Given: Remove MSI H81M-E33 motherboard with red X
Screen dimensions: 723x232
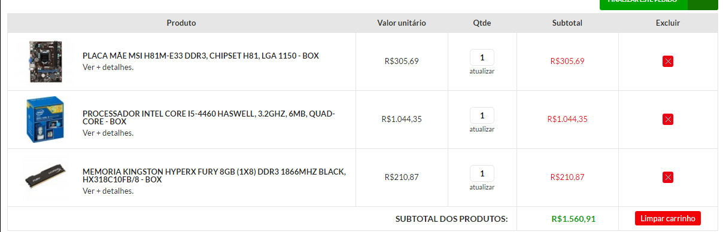Looking at the screenshot, I should (668, 62).
